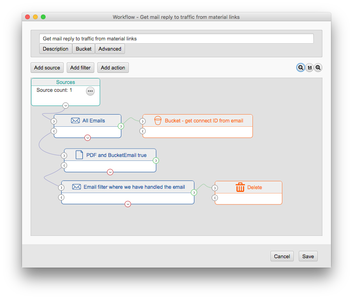Image resolution: width=353 pixels, height=299 pixels.
Task: Open Sources options ellipsis button
Action: pos(90,91)
